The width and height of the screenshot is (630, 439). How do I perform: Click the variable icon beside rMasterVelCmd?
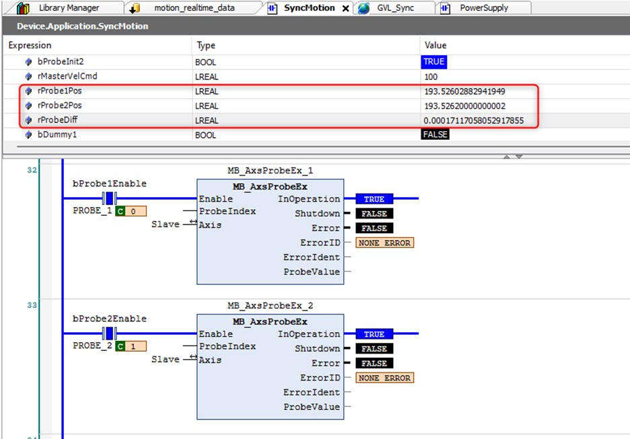tap(28, 77)
